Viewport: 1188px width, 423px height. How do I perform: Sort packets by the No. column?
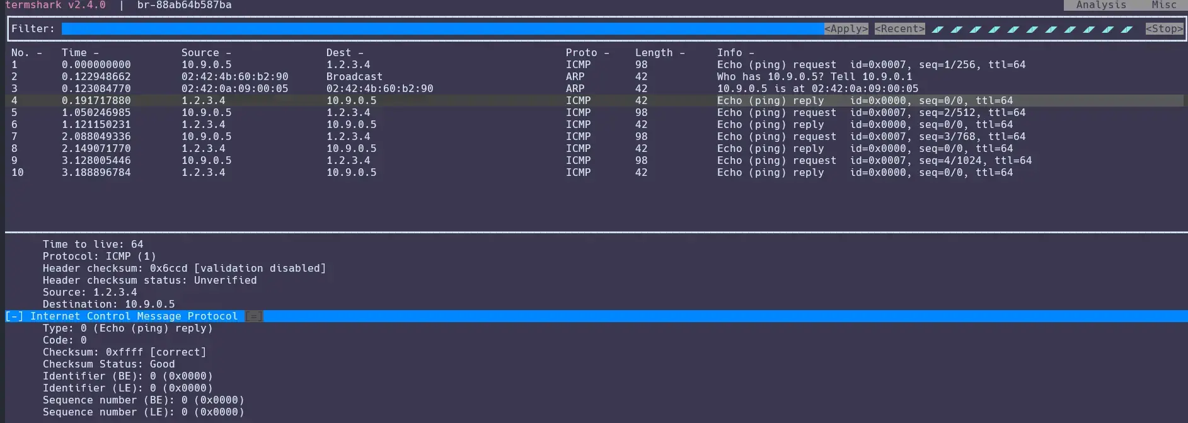(26, 53)
